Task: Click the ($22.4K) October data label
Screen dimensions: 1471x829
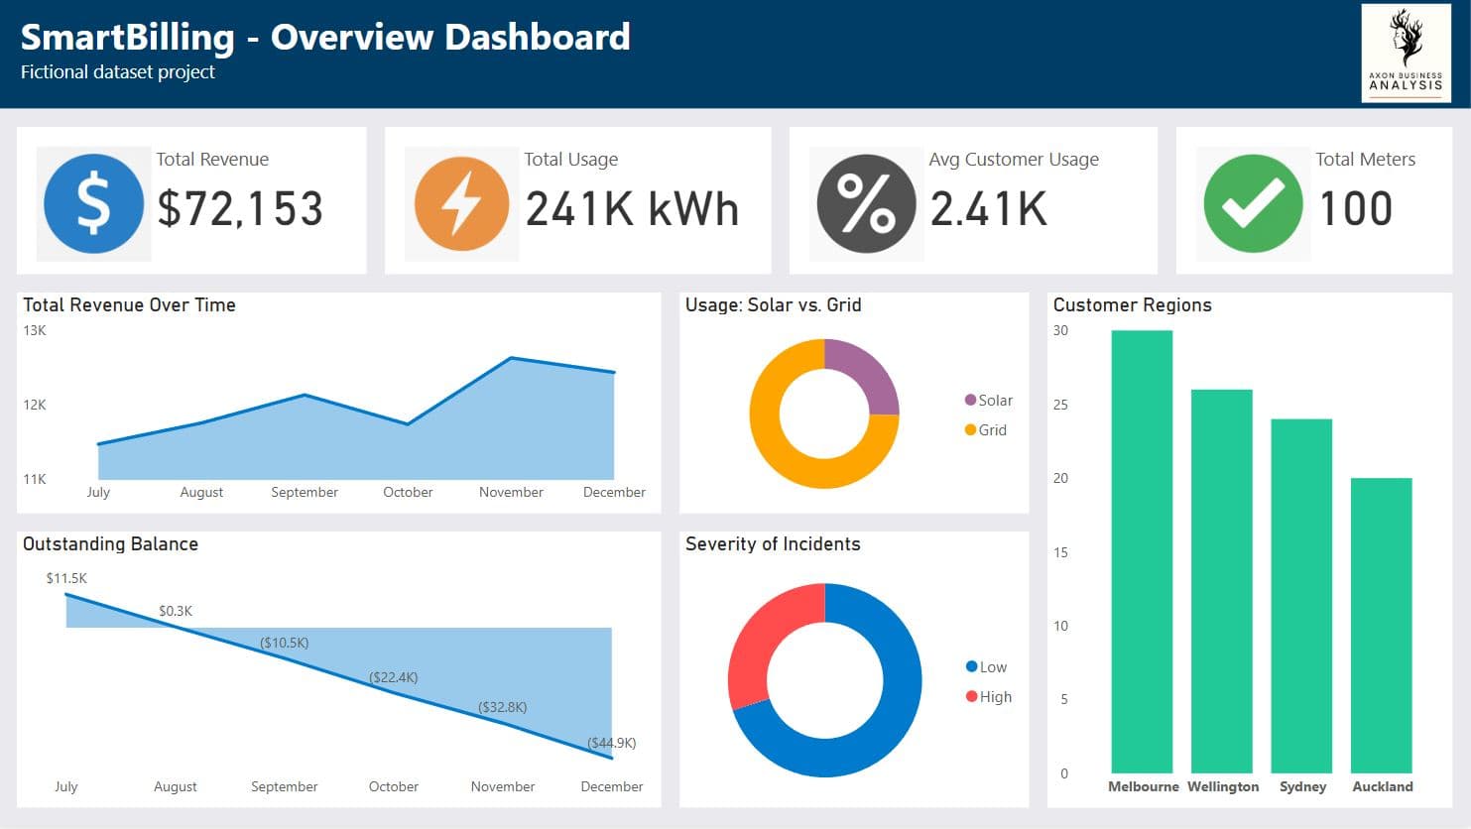Action: point(394,677)
